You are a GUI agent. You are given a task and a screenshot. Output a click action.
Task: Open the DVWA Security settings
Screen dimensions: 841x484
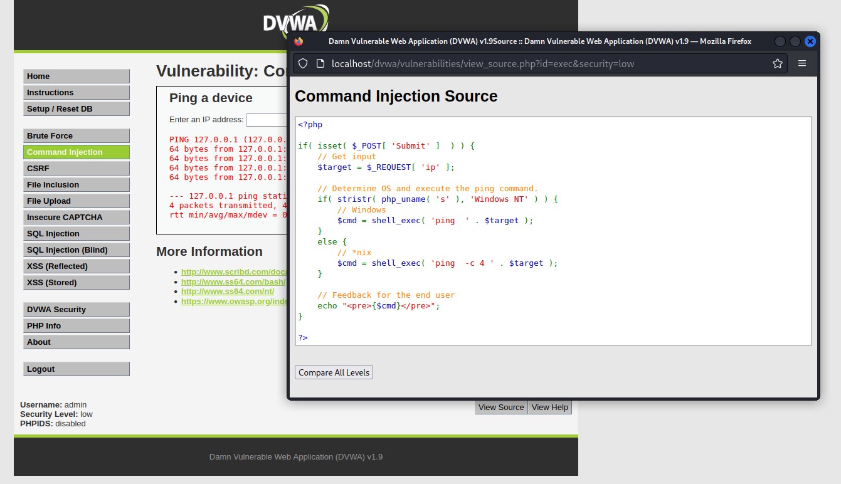(77, 310)
